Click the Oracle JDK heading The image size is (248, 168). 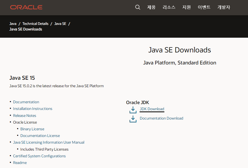coord(138,102)
